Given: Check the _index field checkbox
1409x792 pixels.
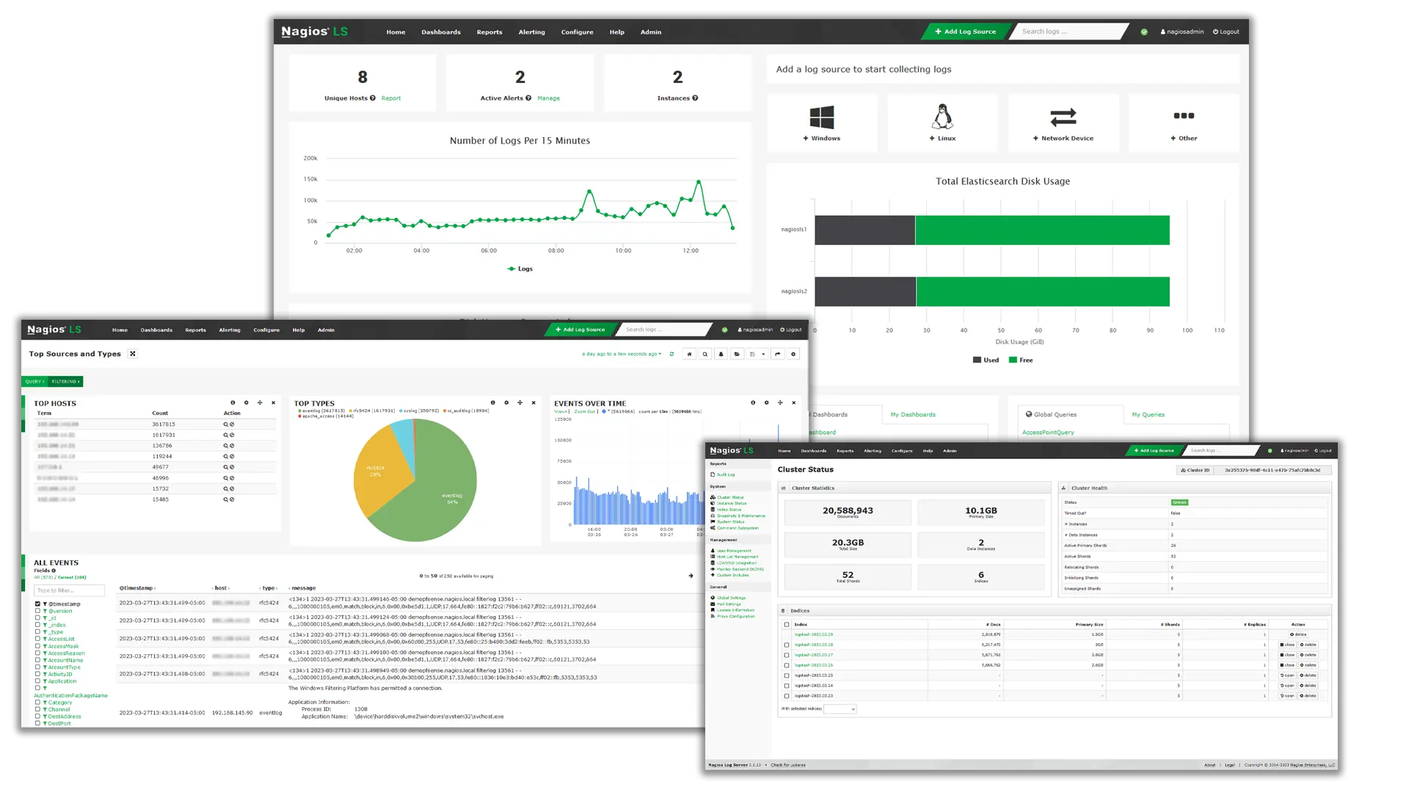Looking at the screenshot, I should (x=37, y=625).
